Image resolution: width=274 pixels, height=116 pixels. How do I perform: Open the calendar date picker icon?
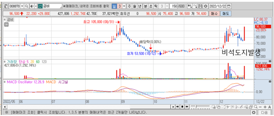229,6
